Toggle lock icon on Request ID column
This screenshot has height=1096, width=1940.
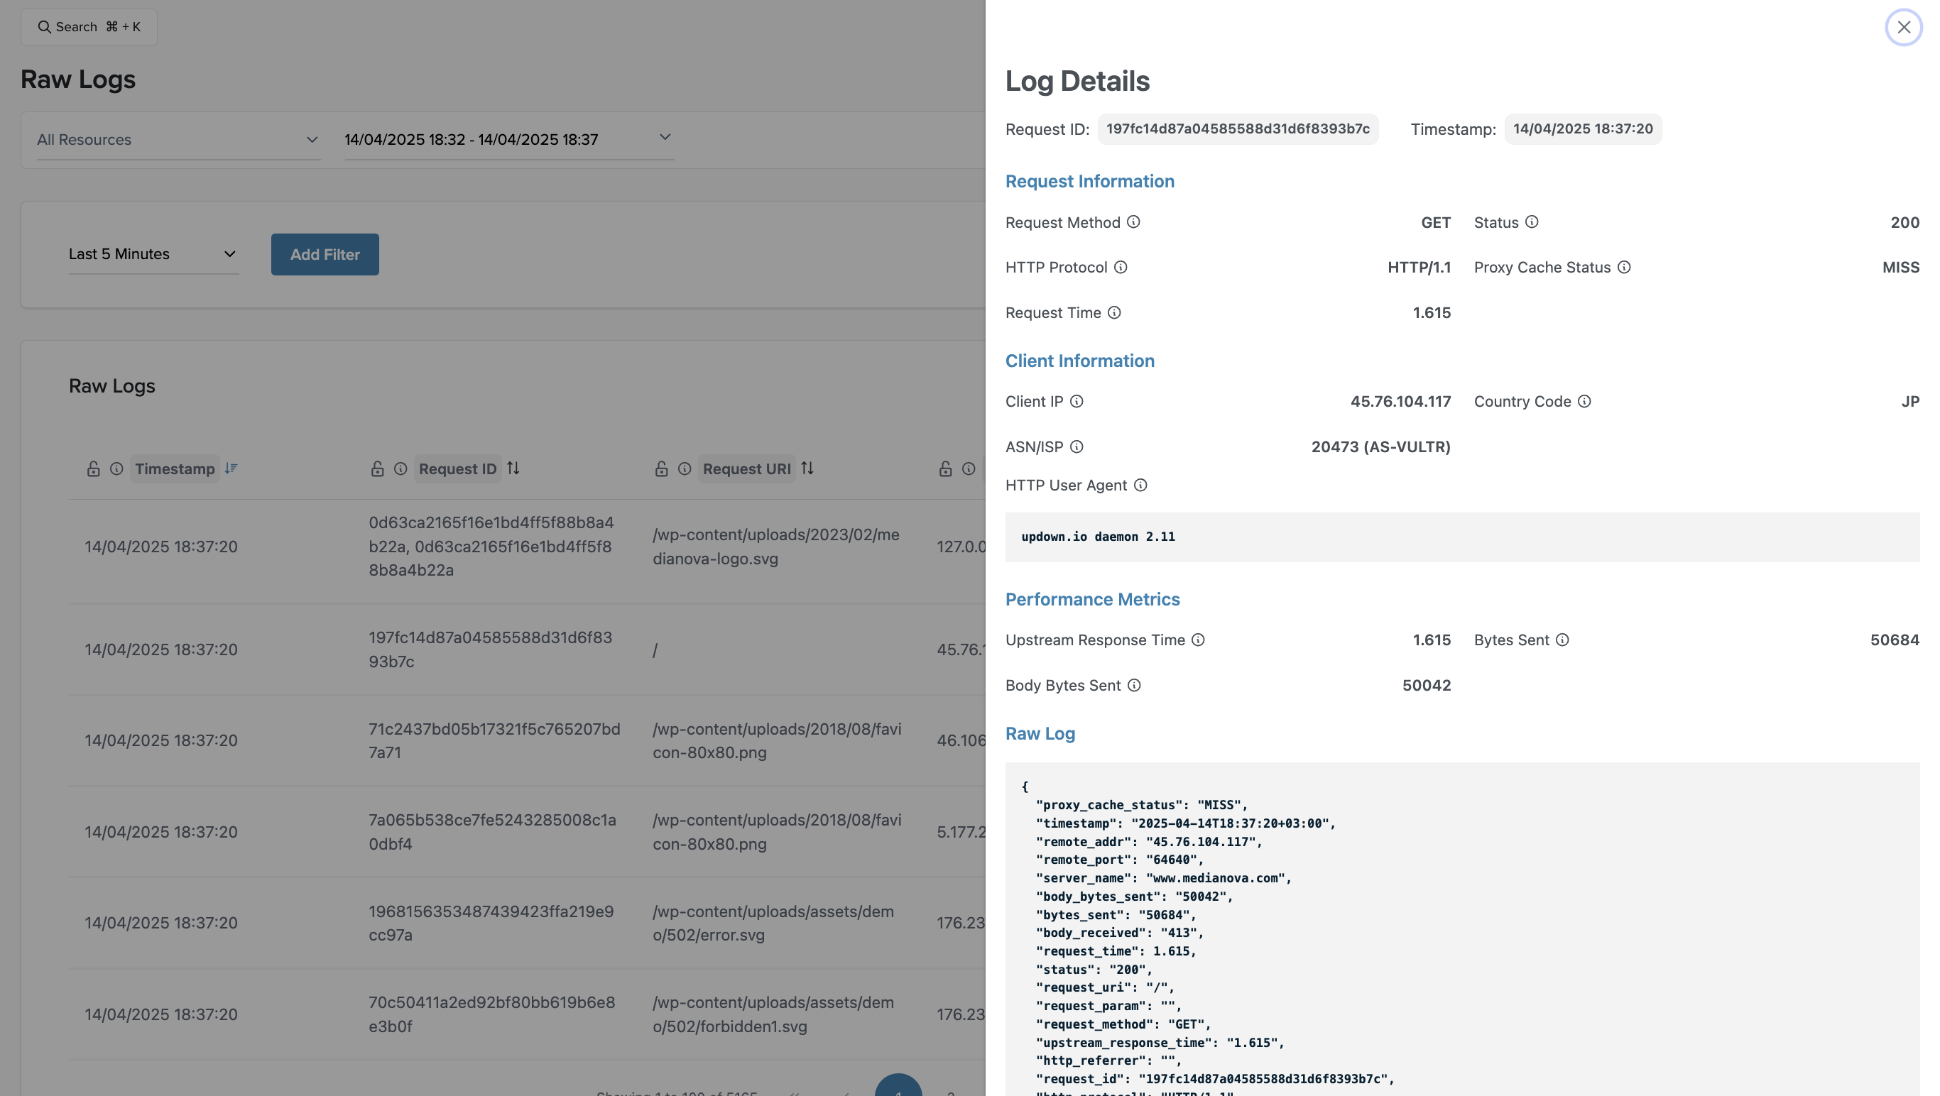[x=377, y=469]
